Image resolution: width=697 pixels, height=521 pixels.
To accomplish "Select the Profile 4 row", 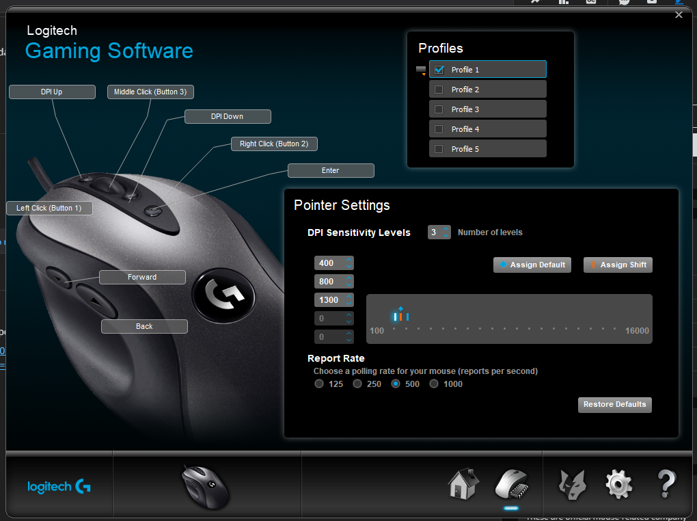I will [488, 129].
